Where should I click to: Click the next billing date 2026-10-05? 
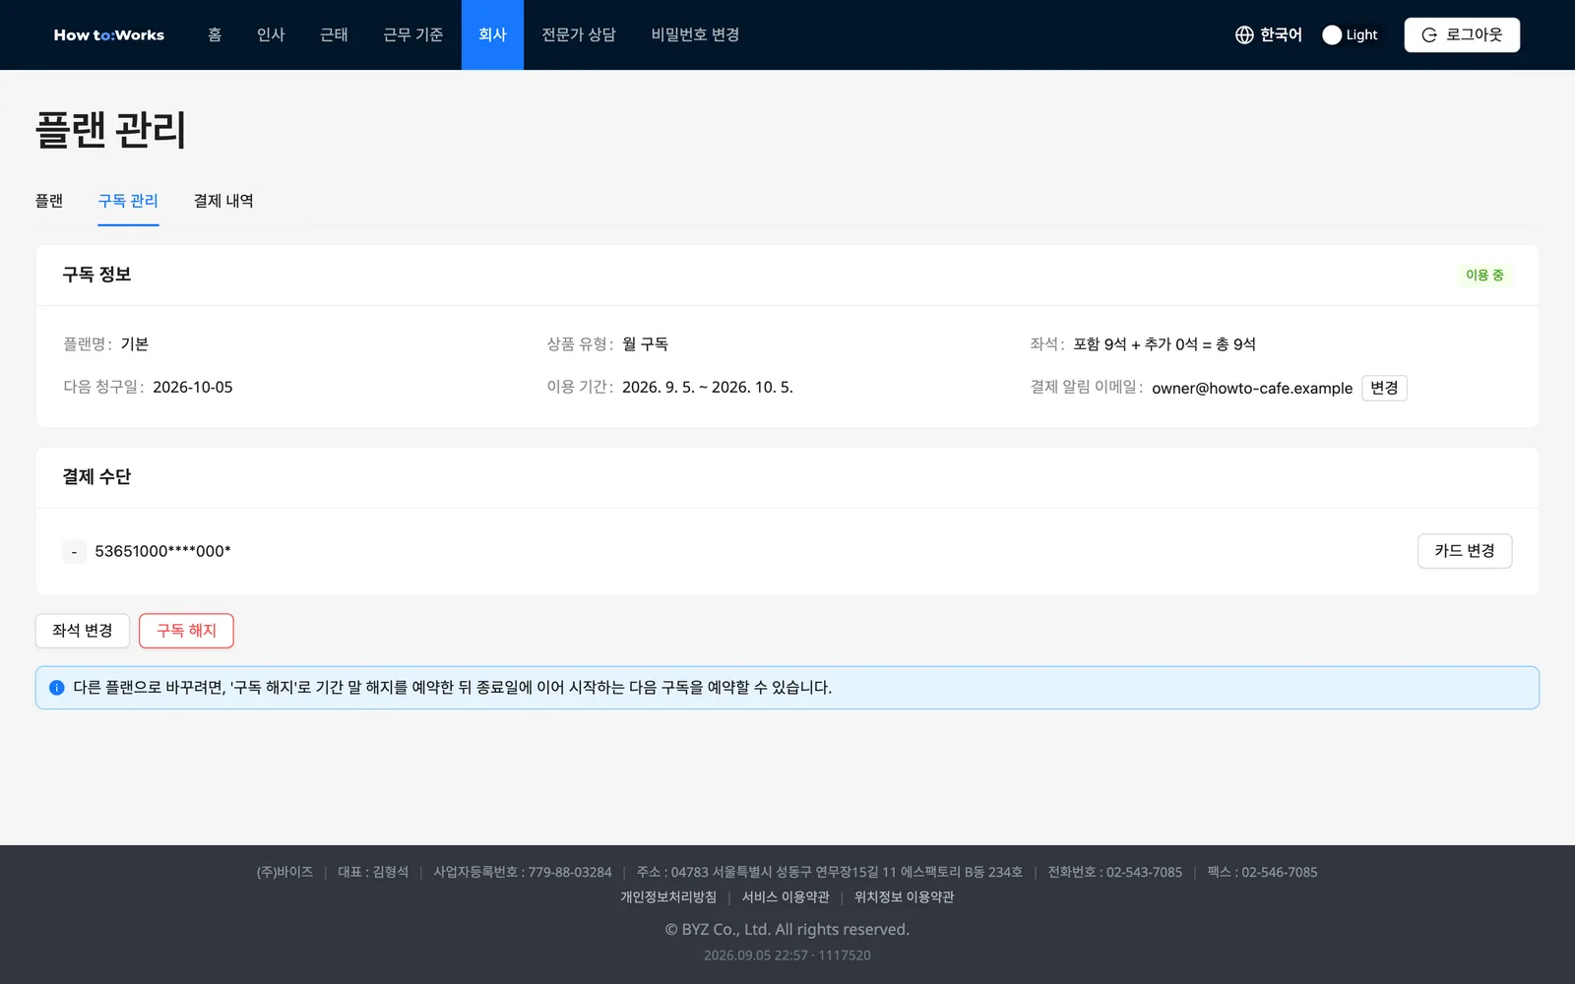193,388
